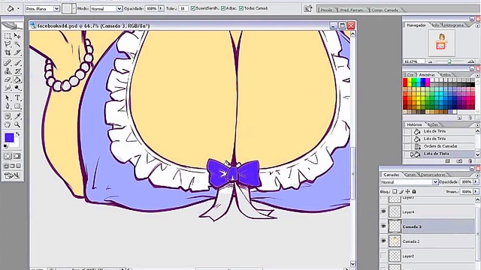Select the Magic Wand tool
This screenshot has height=270, width=481.
[x=17, y=44]
